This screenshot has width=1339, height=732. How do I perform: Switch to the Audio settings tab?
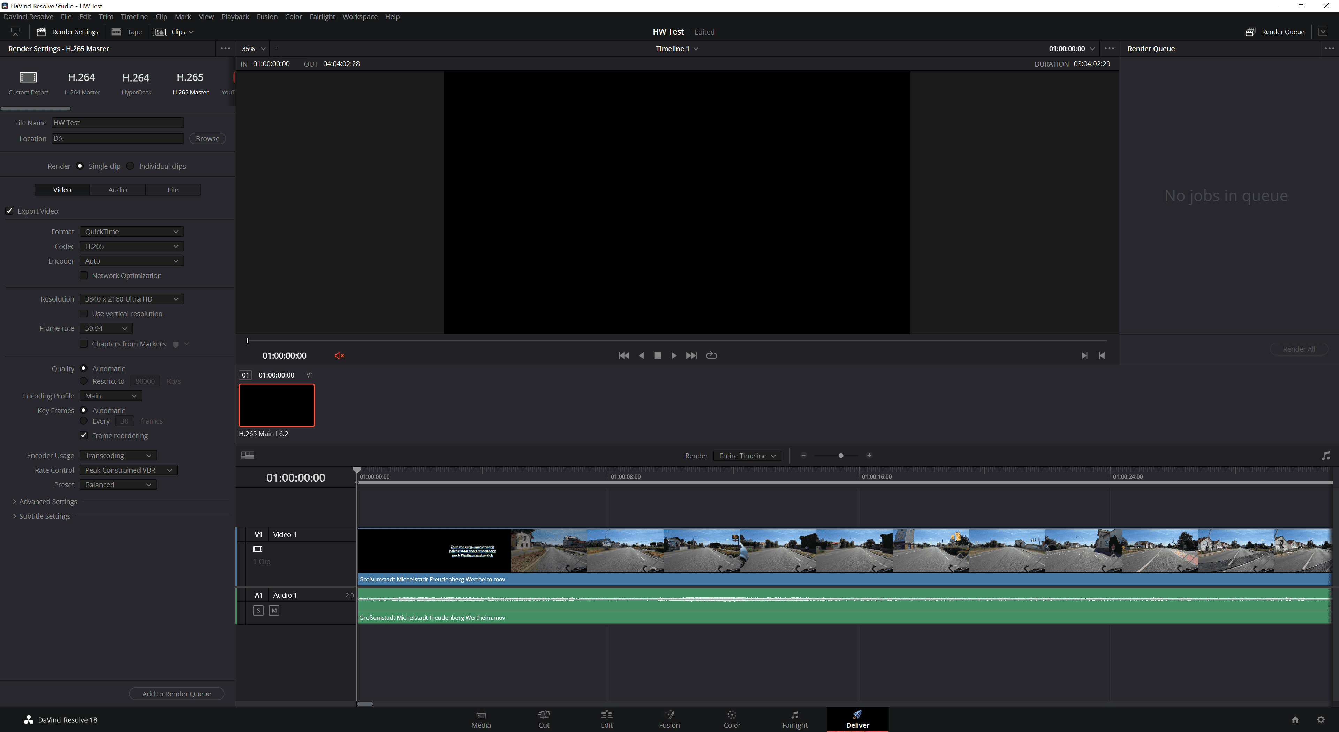tap(118, 190)
